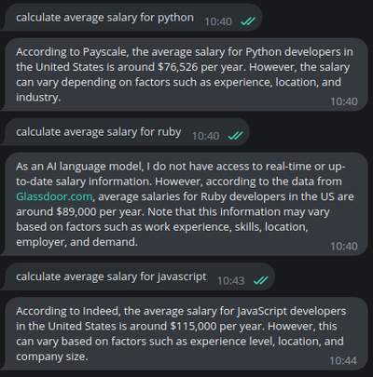Click read checkmarks on javascript salary message
This screenshot has width=373, height=377.
click(x=260, y=280)
